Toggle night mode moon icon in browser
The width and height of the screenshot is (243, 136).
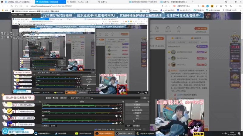coord(231,6)
